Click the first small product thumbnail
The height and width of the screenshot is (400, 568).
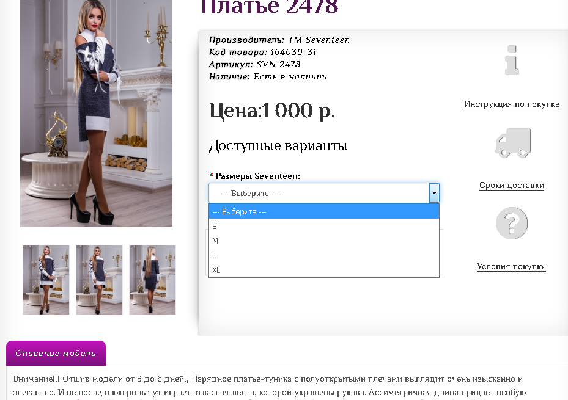(46, 280)
